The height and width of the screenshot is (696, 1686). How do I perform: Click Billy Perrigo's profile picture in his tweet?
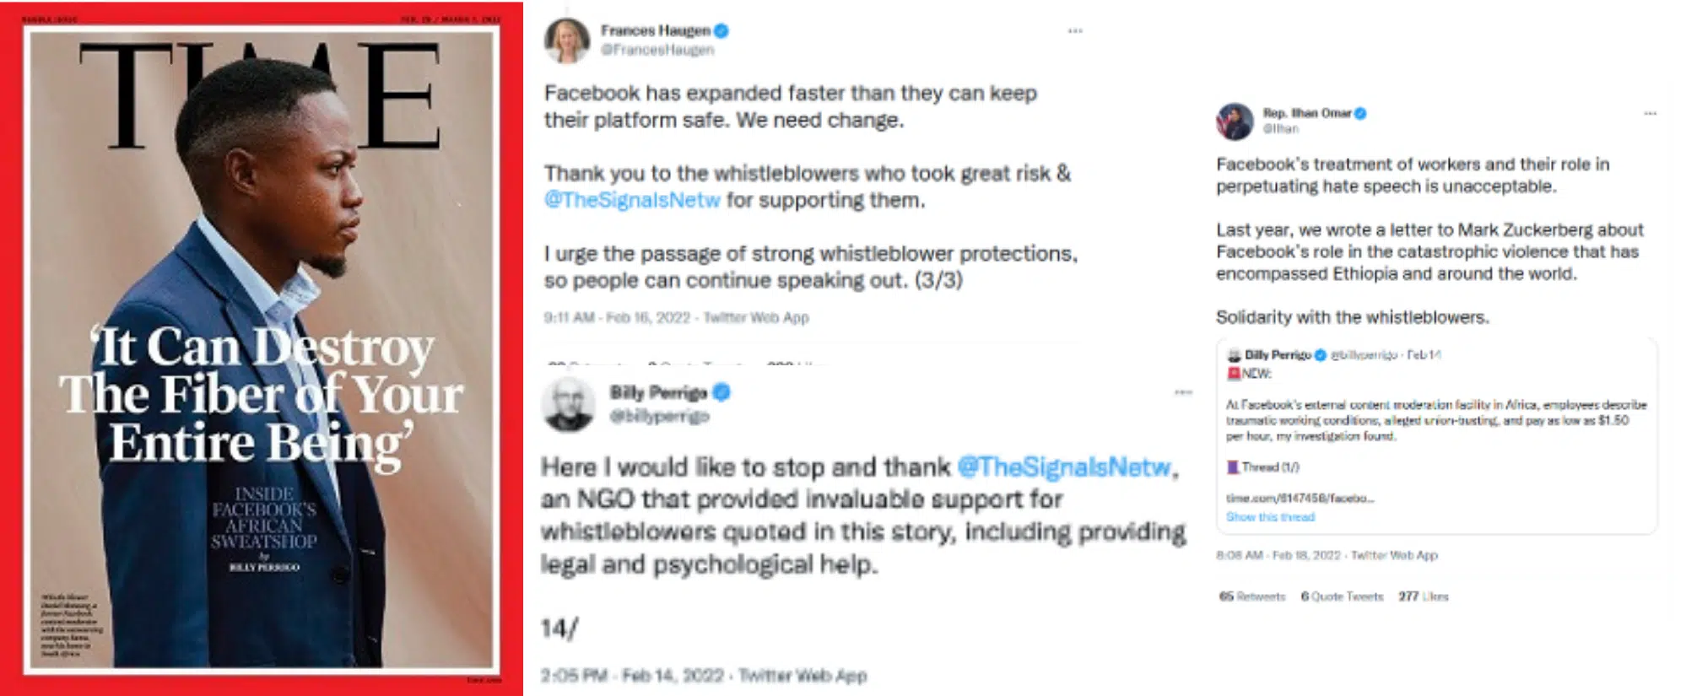pyautogui.click(x=569, y=404)
